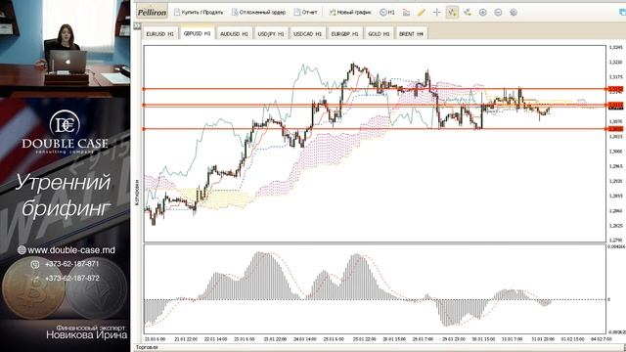Click the chart type icon
This screenshot has height=352, width=626.
pyautogui.click(x=406, y=13)
